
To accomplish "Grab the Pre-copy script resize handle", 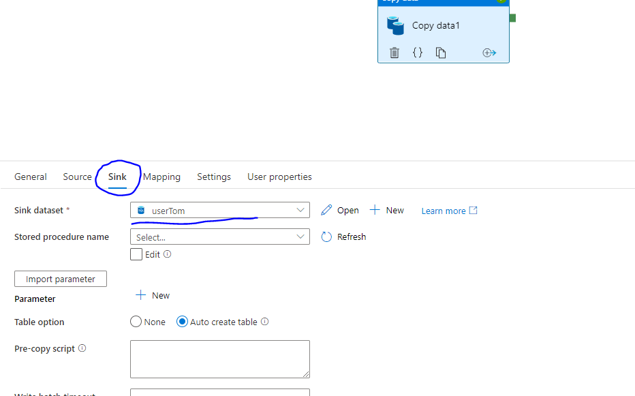I will (x=306, y=374).
